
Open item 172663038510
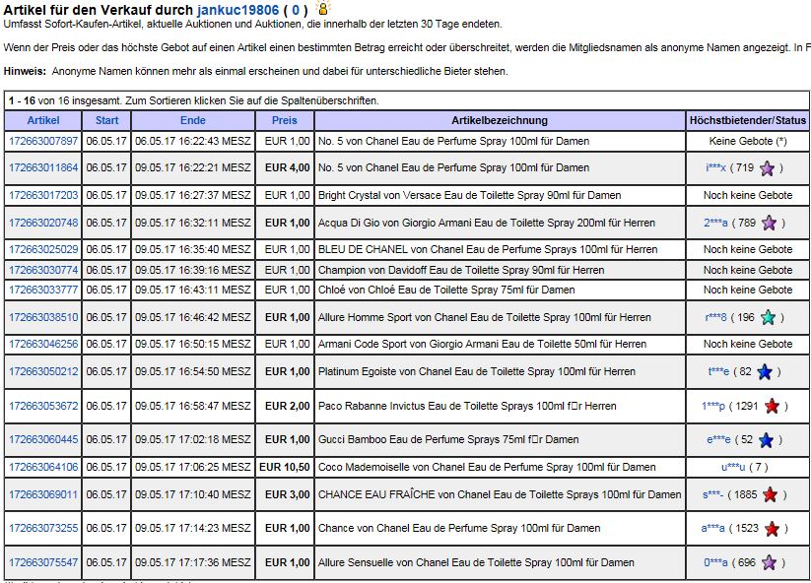pos(43,317)
